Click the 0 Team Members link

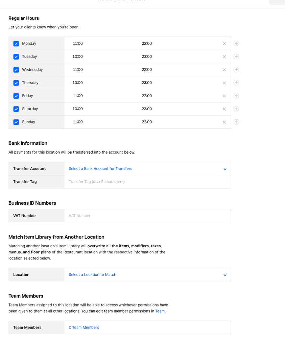coord(84,328)
